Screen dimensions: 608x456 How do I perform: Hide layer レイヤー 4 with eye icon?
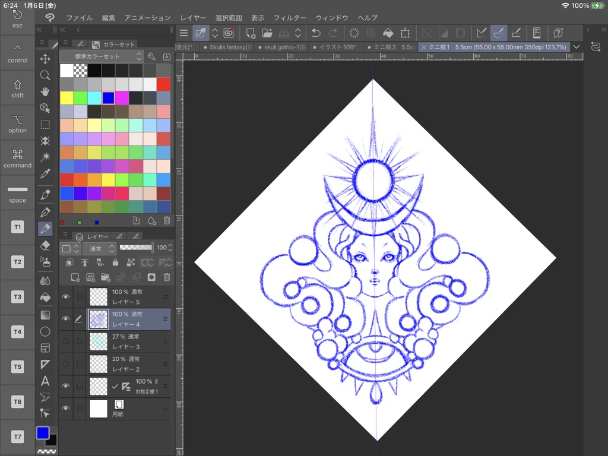click(x=66, y=319)
